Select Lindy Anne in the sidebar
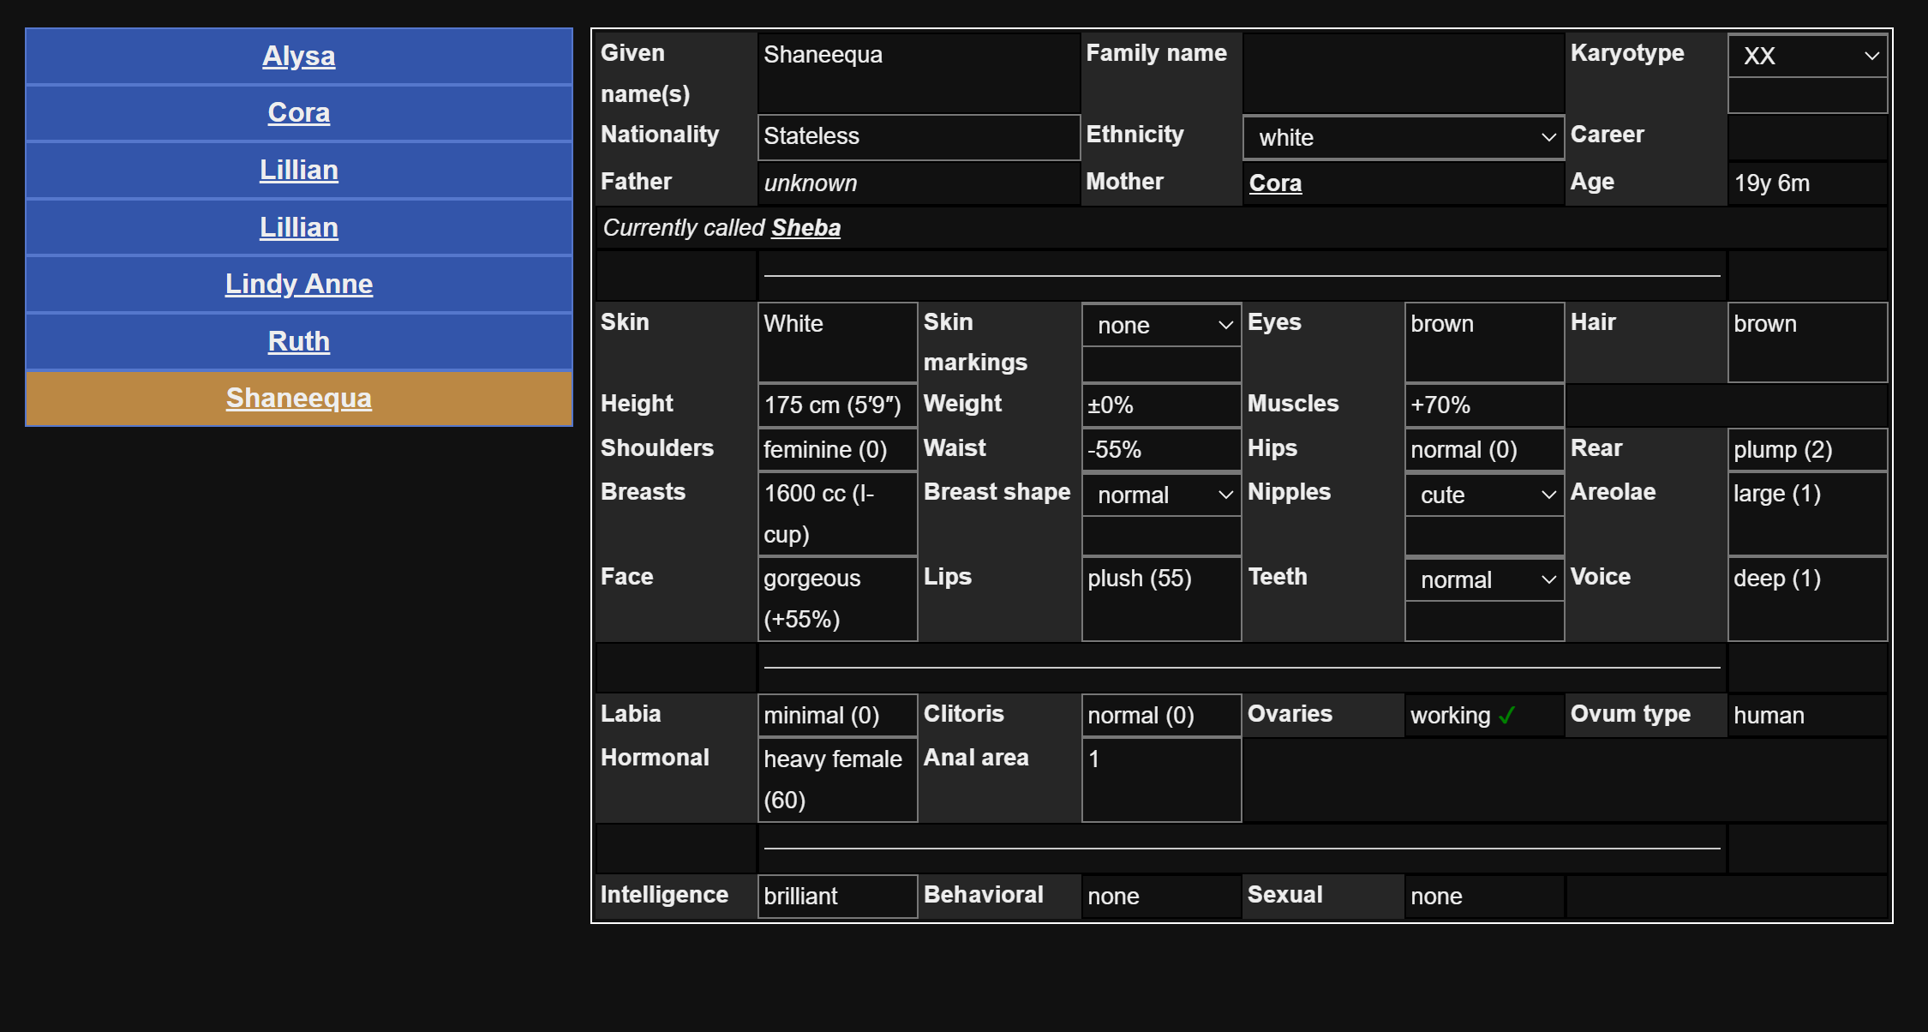Image resolution: width=1928 pixels, height=1032 pixels. pyautogui.click(x=298, y=284)
